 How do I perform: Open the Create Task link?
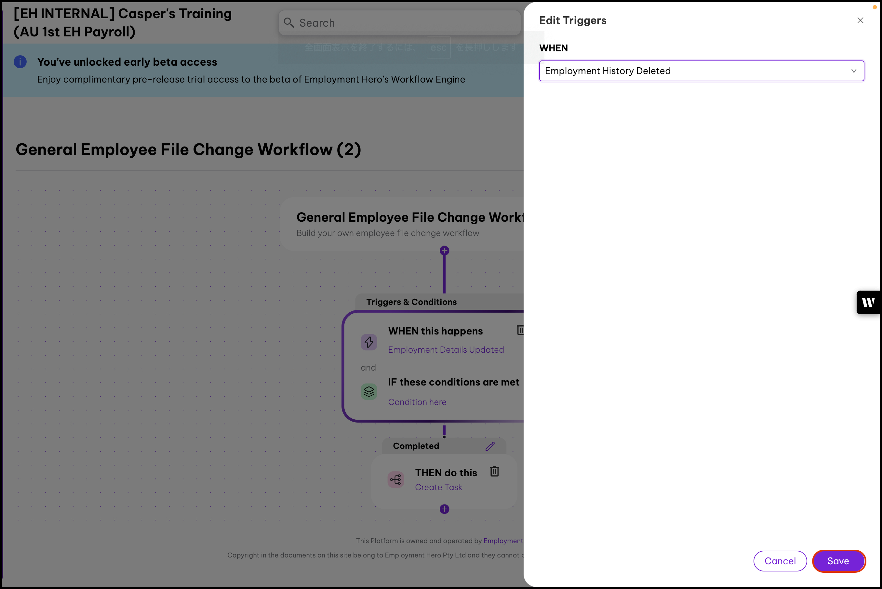tap(438, 487)
